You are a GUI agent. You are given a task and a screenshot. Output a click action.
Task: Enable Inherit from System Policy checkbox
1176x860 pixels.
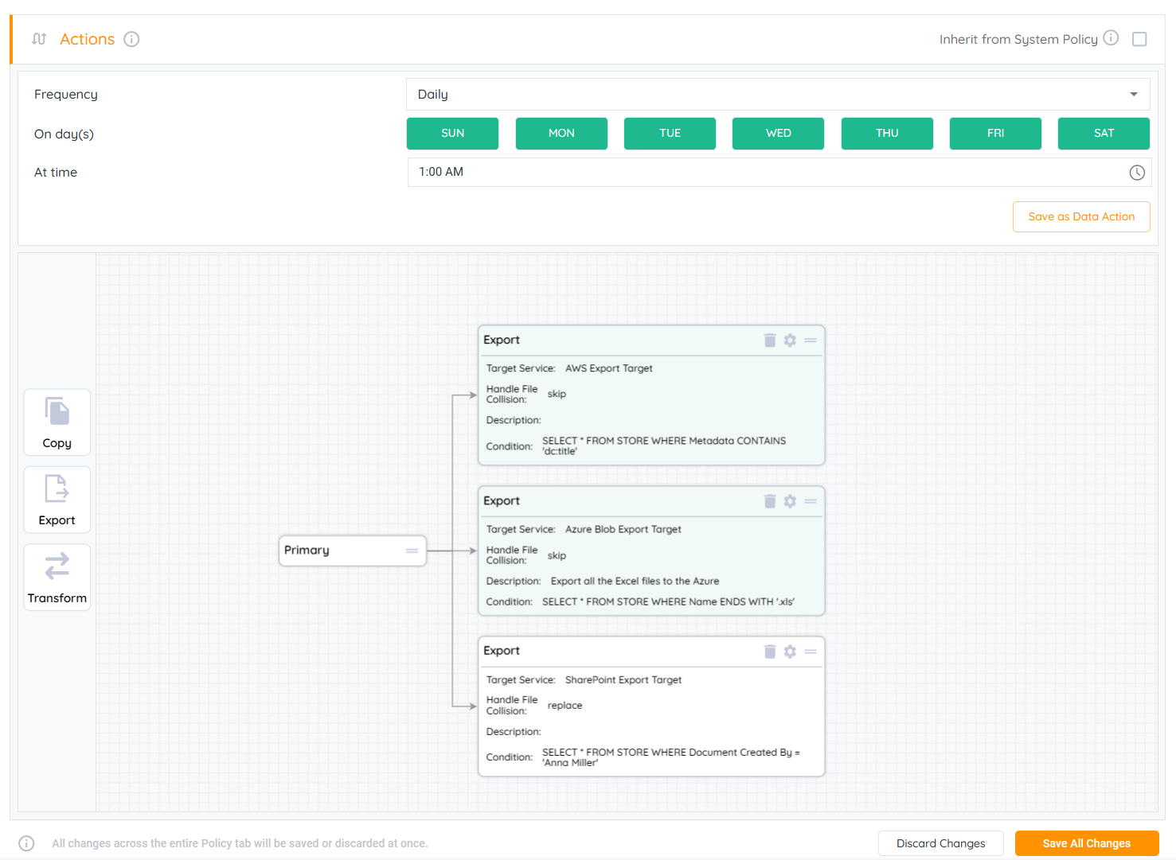tap(1139, 39)
